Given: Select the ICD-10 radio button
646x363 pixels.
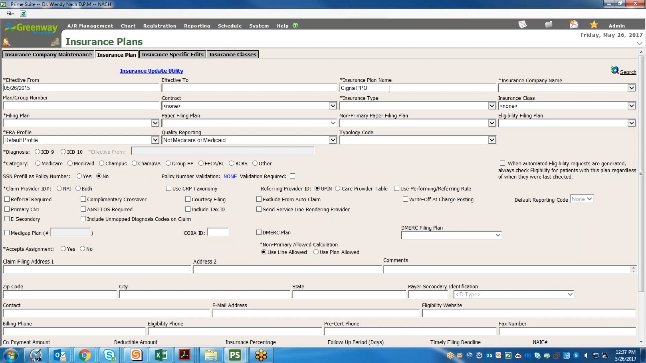Looking at the screenshot, I should pos(63,151).
